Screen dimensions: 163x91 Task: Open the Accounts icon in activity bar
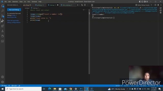[x=3, y=77]
